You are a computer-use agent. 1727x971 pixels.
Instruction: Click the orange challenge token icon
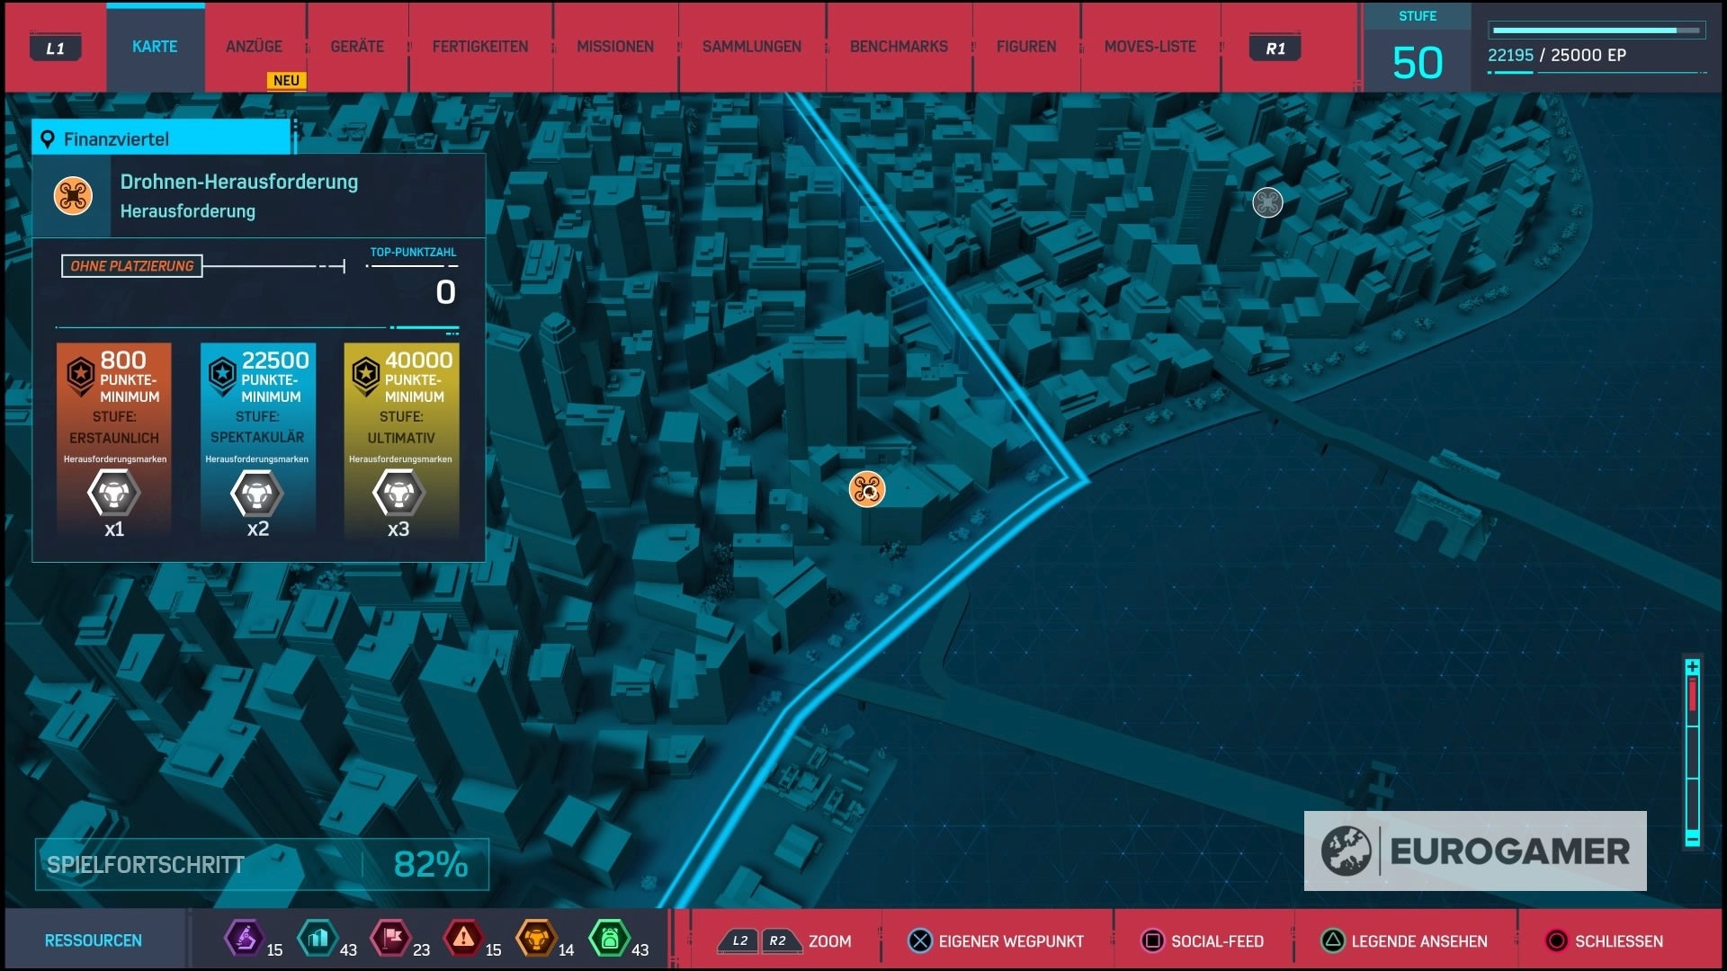click(536, 939)
